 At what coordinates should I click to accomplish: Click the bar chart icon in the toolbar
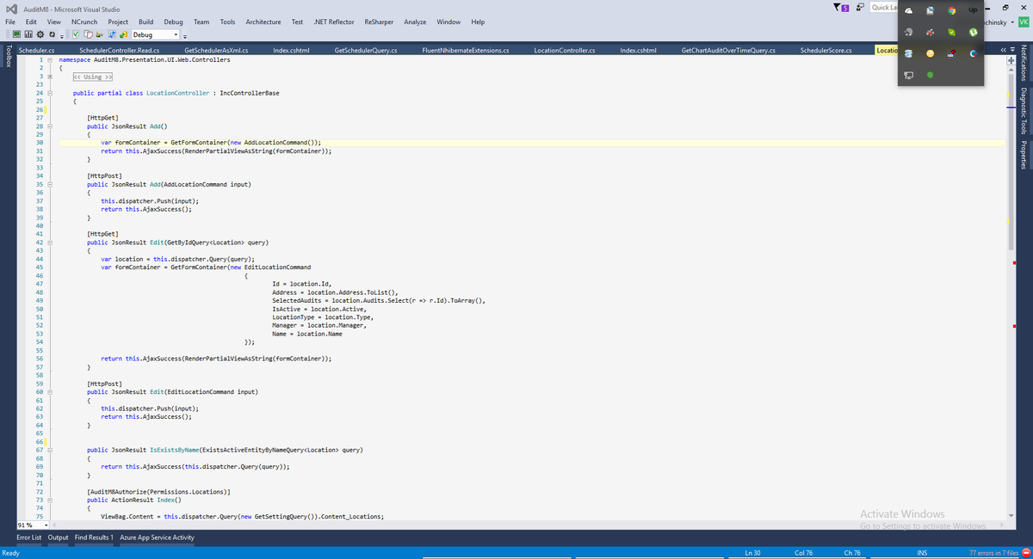coord(28,34)
